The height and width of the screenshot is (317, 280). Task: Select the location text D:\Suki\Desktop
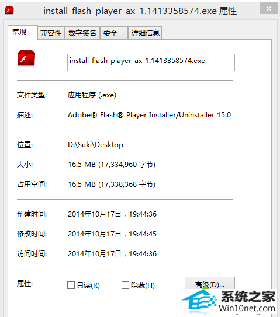pos(95,145)
